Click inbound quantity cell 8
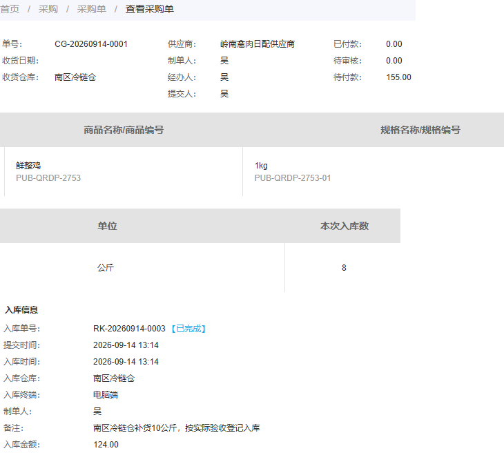Screen dimensions: 504x453 [x=344, y=267]
